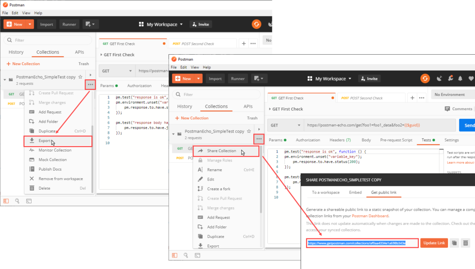Open the Bootcamp icon with orange dot
This screenshot has height=269, width=475.
(450, 78)
